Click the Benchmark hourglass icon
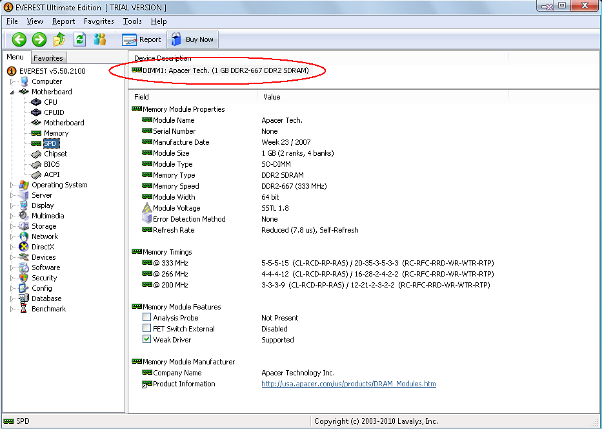The width and height of the screenshot is (602, 429). 24,309
